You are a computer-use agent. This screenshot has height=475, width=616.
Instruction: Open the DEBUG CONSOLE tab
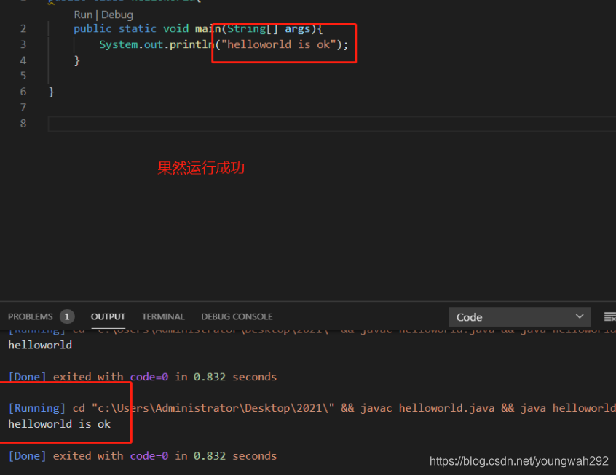tap(237, 316)
